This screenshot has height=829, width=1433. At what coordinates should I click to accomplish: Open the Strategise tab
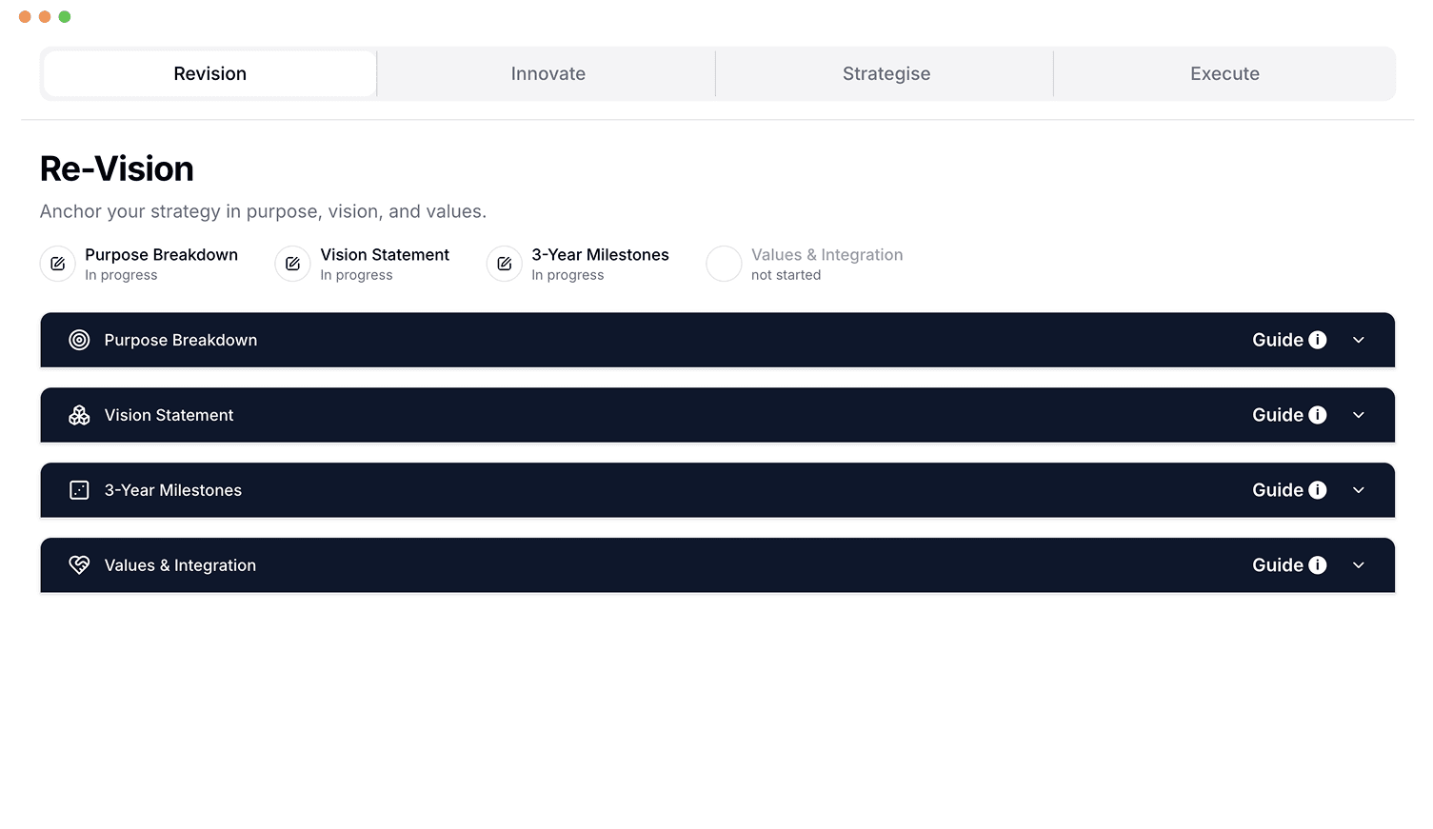coord(886,73)
